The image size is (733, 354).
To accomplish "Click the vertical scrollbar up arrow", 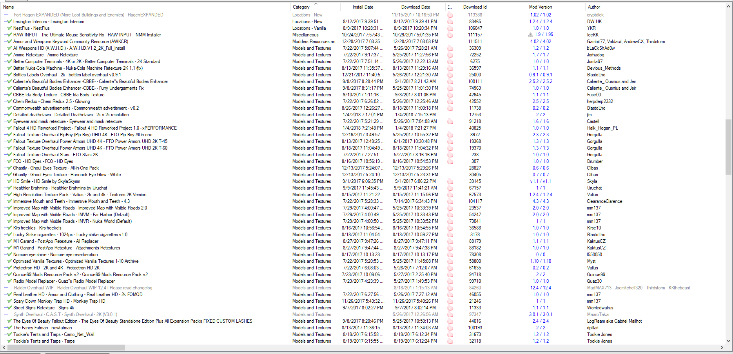I will 729,6.
